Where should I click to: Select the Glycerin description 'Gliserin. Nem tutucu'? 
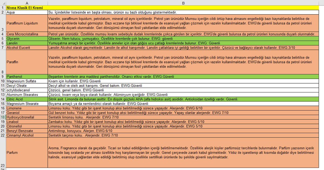(x=183, y=39)
